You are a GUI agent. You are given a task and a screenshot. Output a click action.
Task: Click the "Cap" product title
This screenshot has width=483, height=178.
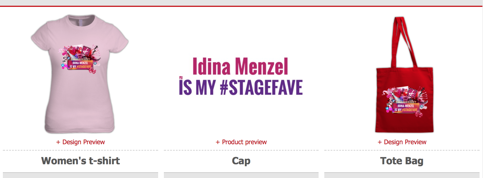[x=241, y=161]
